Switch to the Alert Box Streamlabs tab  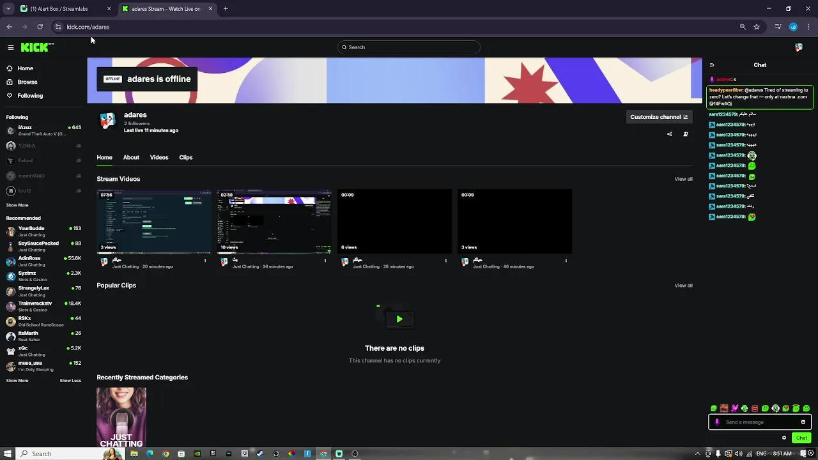coord(66,9)
